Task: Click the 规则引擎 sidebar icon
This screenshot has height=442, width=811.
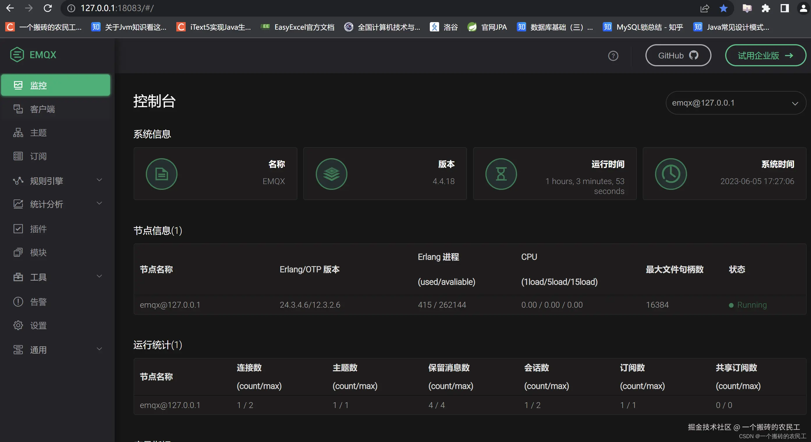Action: 18,181
